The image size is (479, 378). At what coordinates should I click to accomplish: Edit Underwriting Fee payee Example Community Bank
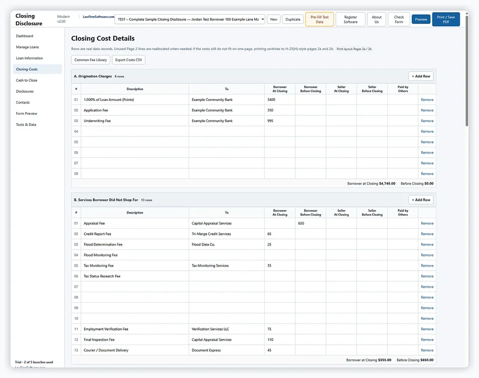coord(227,121)
